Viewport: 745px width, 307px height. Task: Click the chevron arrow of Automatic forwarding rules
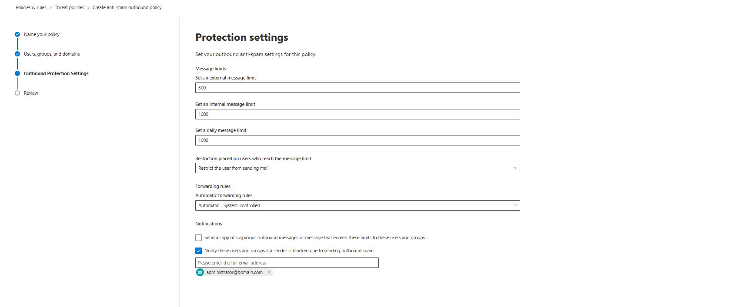pos(515,205)
